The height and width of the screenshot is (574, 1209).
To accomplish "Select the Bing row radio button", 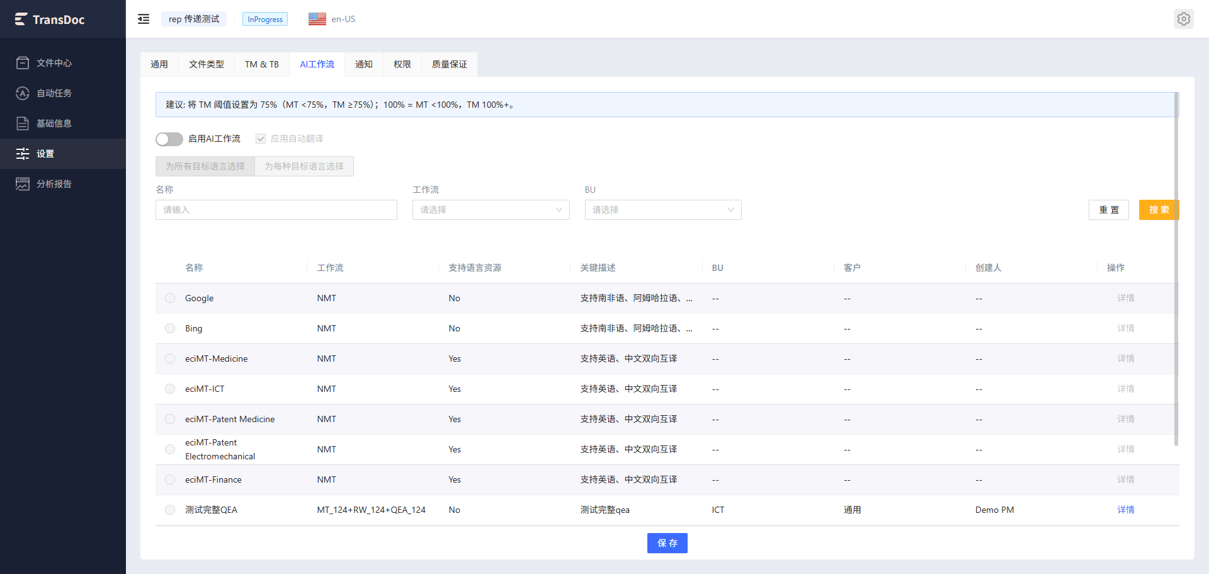I will click(170, 328).
